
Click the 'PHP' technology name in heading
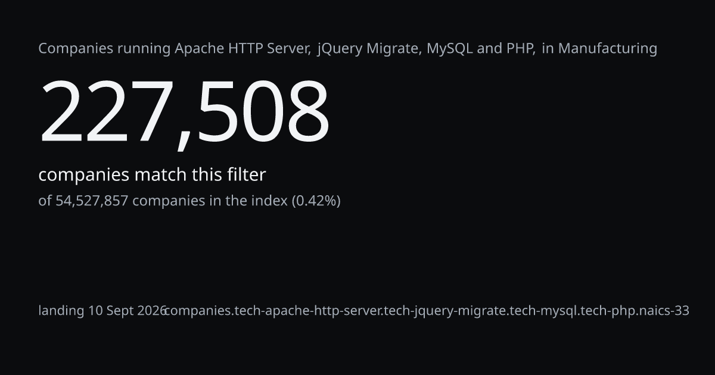click(520, 49)
